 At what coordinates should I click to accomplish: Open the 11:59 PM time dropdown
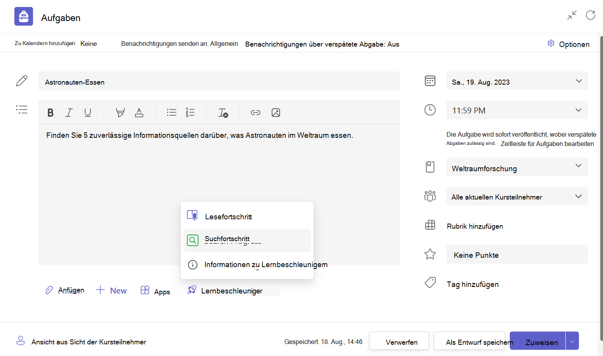click(x=517, y=110)
